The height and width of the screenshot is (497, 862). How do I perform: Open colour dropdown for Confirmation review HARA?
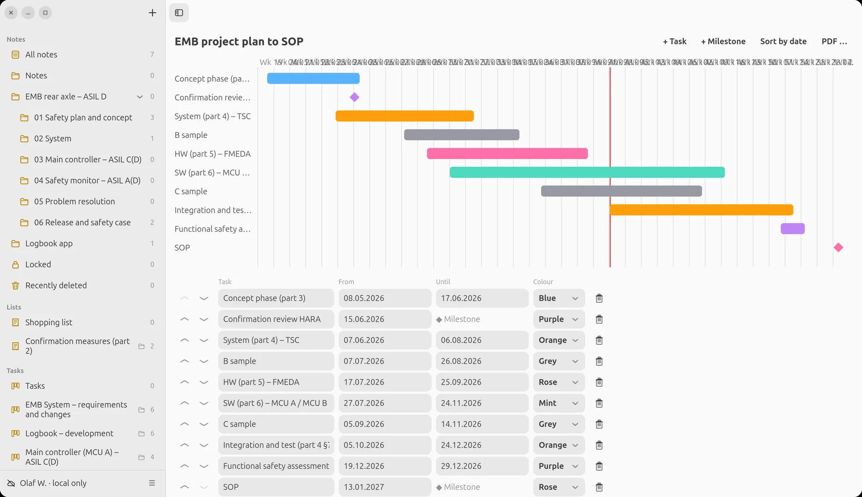point(559,319)
